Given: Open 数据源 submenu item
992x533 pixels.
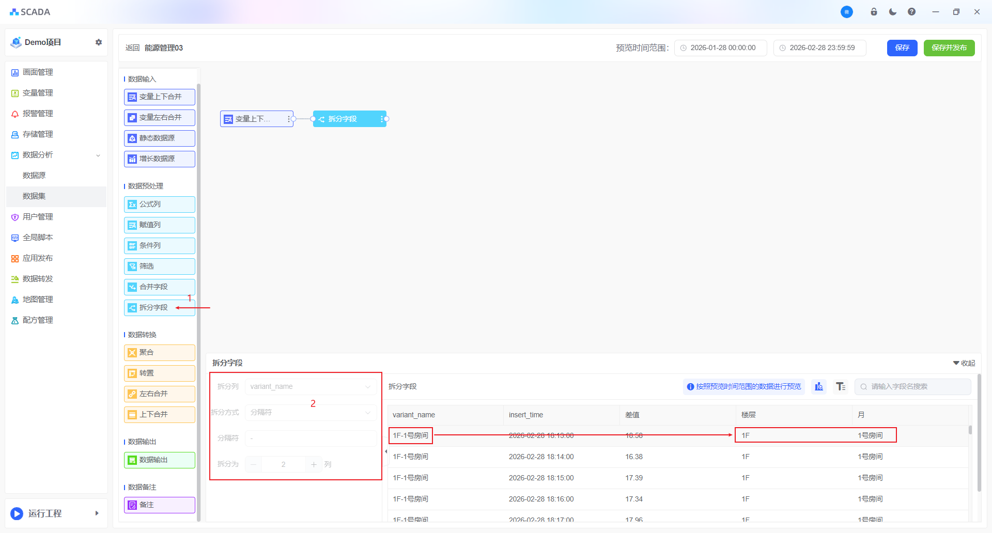Looking at the screenshot, I should (34, 176).
